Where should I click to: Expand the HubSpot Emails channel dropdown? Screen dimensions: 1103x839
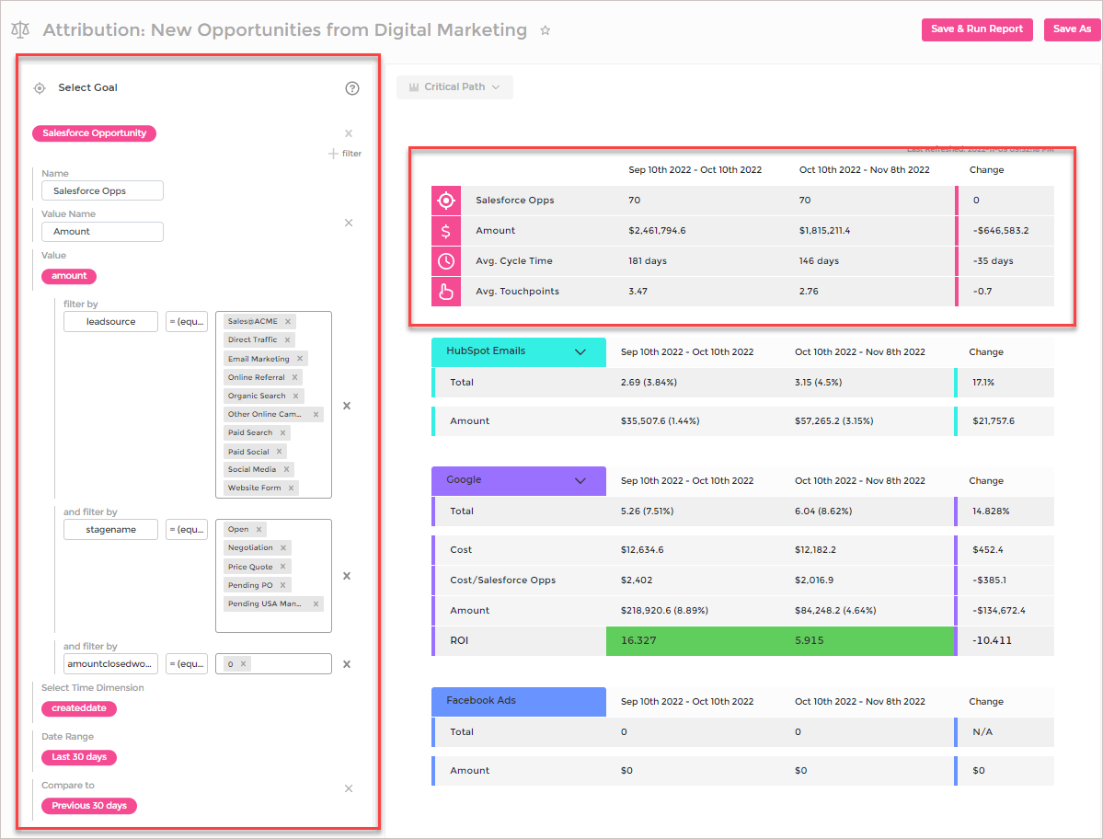click(x=580, y=351)
